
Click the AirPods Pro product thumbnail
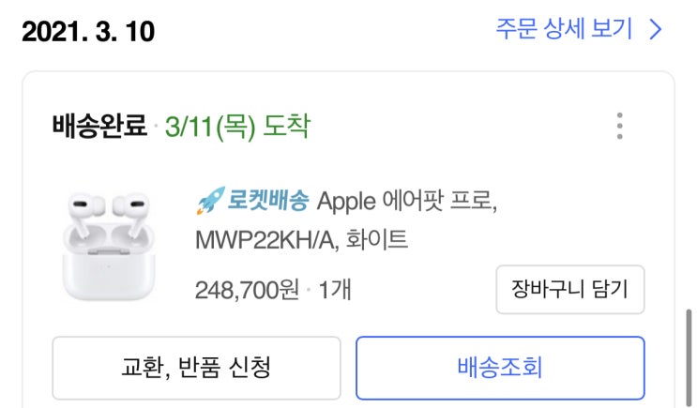(106, 245)
